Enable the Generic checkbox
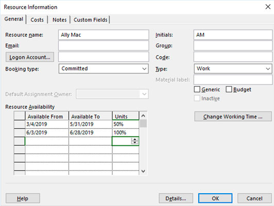Viewport: 274px width, 206px height. point(197,89)
